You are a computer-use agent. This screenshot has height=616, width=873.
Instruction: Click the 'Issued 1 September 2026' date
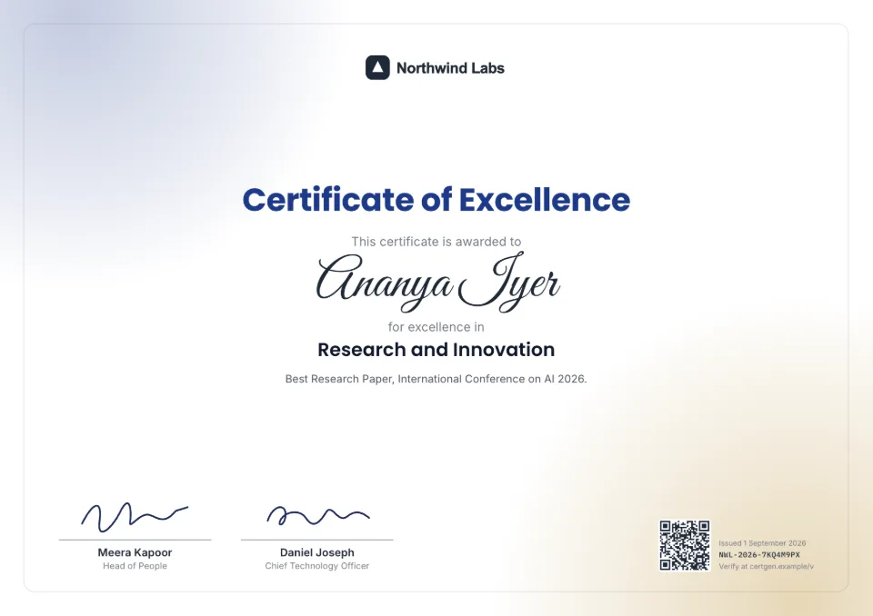(762, 543)
